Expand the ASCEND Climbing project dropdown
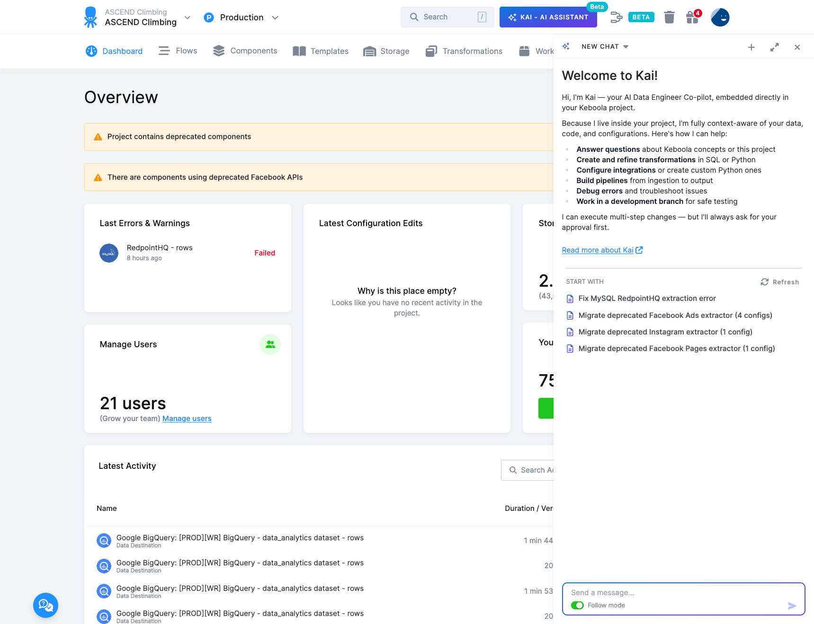The width and height of the screenshot is (814, 624). (x=188, y=18)
